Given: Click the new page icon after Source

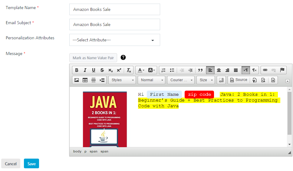Looking at the screenshot, I should 255,80.
